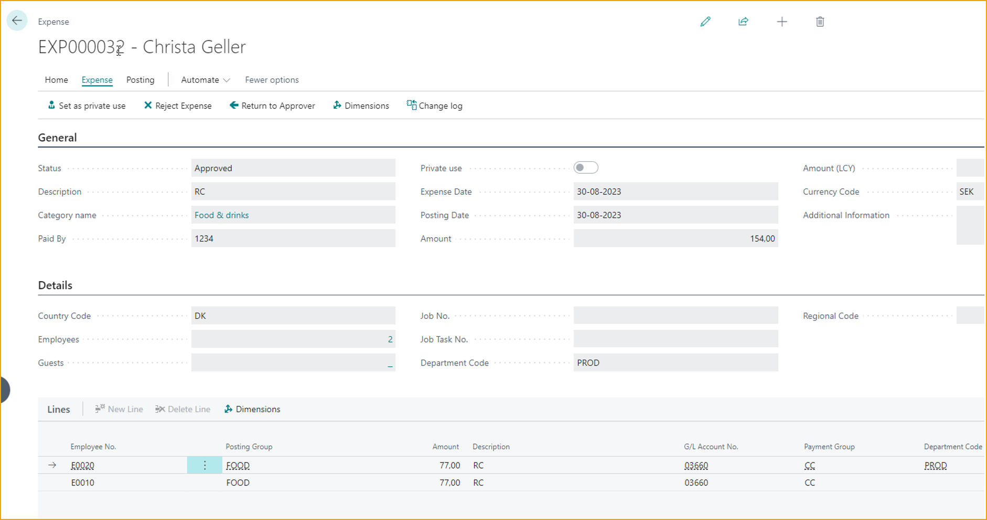Click the plus icon to create new
987x520 pixels.
pos(782,21)
